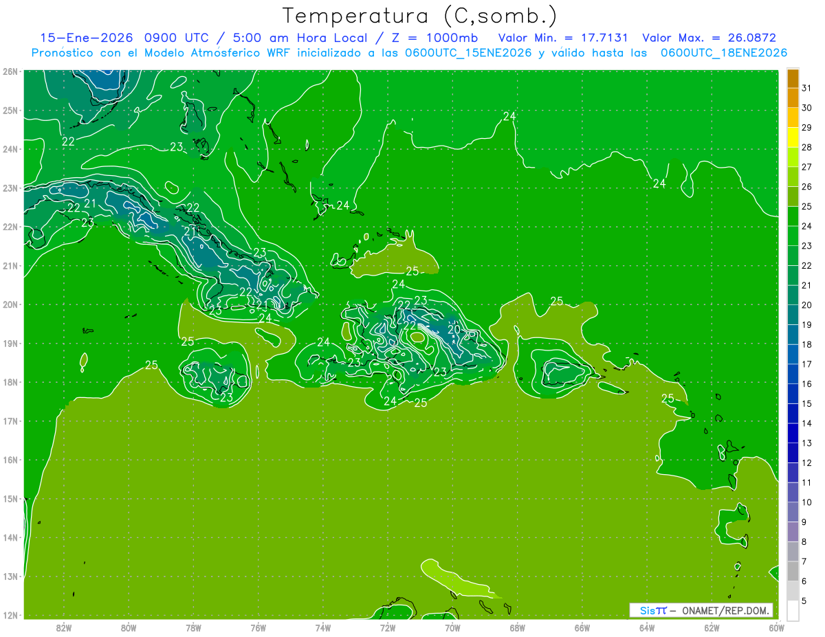Click the latitude axis label '24N'
Screen dimensions: 825x637
(10, 149)
